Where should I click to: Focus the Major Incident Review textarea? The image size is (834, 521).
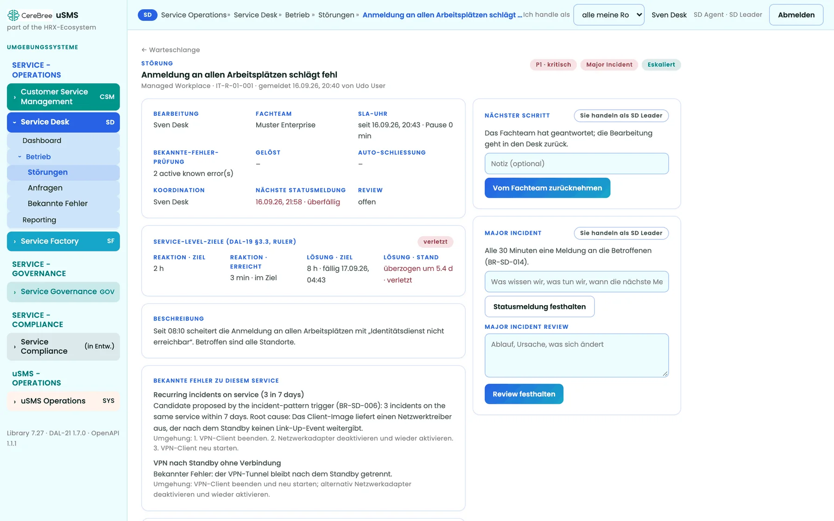(576, 355)
